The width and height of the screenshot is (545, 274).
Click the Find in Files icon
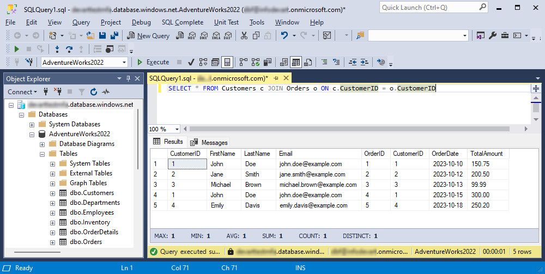click(360, 35)
